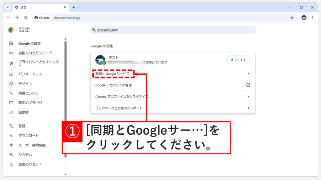Screen dimensions: 321x180
Task: Expand ブックマークと設定のインポート via its chevron
Action: click(248, 108)
